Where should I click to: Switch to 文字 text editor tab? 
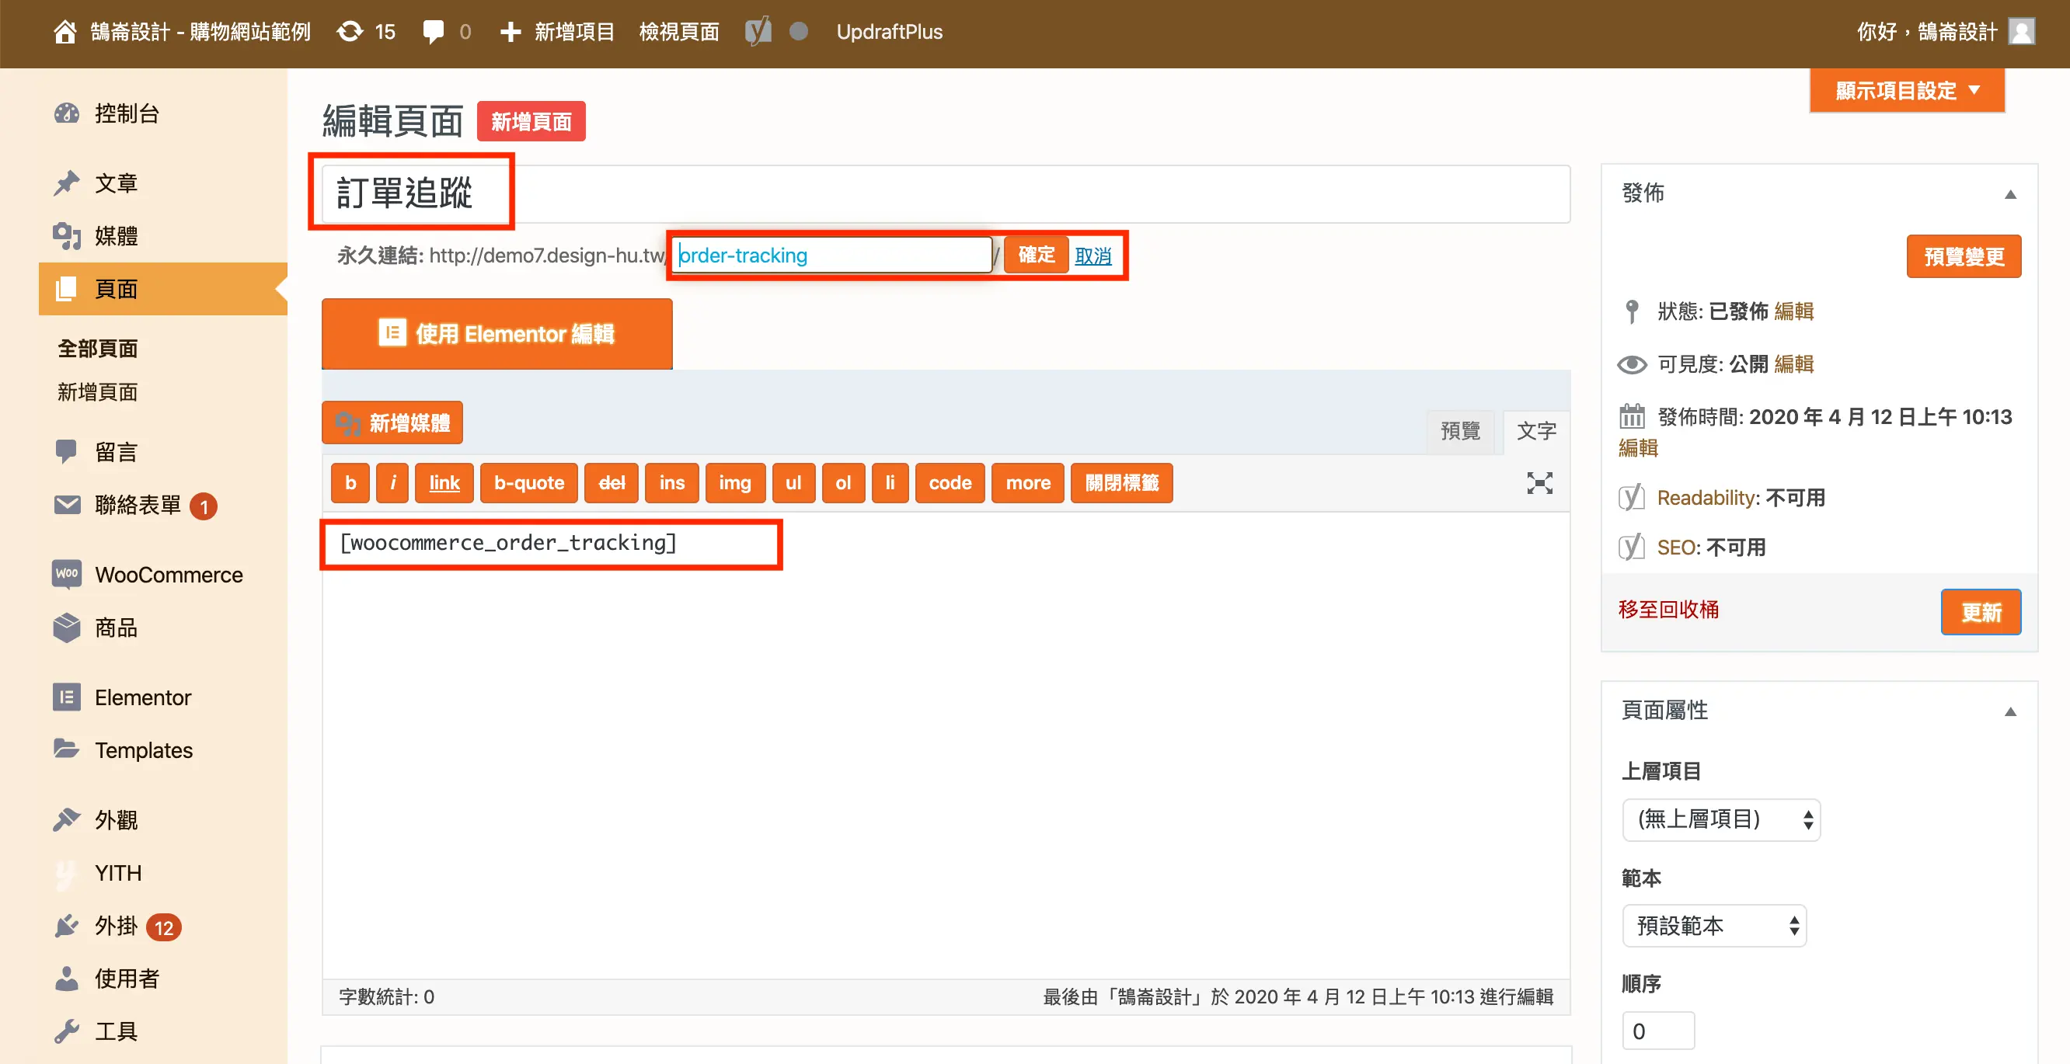(1536, 431)
